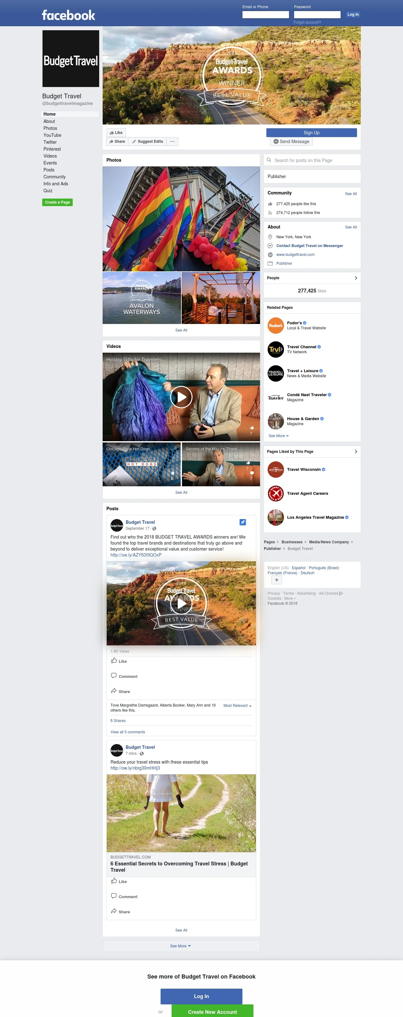Viewport: 403px width, 1017px height.
Task: Expand the People section chevron
Action: pyautogui.click(x=356, y=278)
